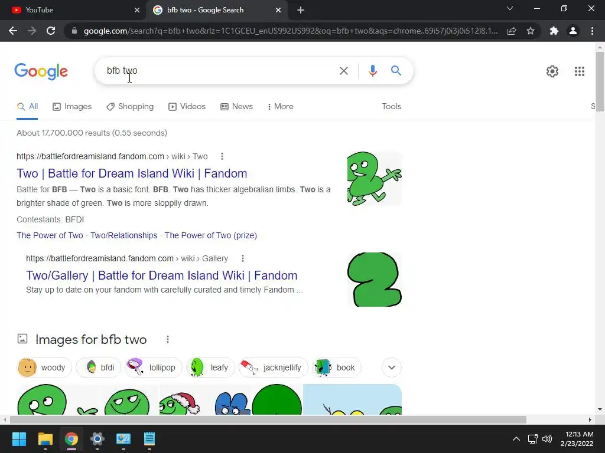Open the Notepad icon in the taskbar
Image resolution: width=605 pixels, height=453 pixels.
[x=149, y=439]
